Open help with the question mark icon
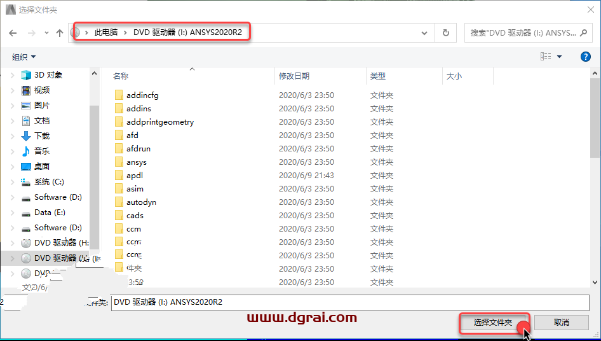 pos(585,57)
